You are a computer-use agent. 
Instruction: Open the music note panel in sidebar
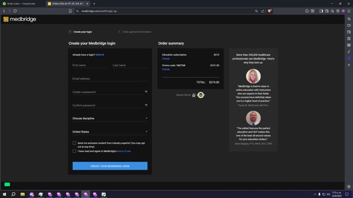tap(349, 52)
